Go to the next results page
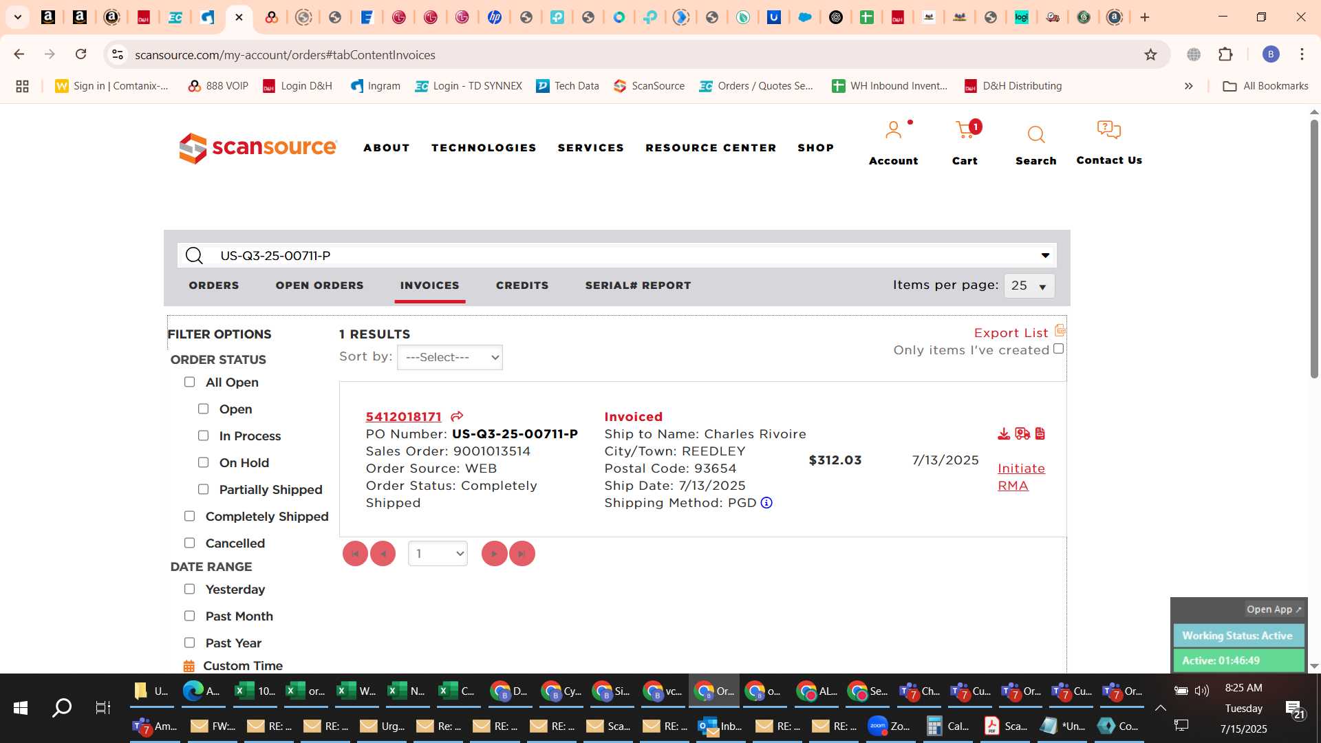Image resolution: width=1321 pixels, height=743 pixels. point(494,554)
